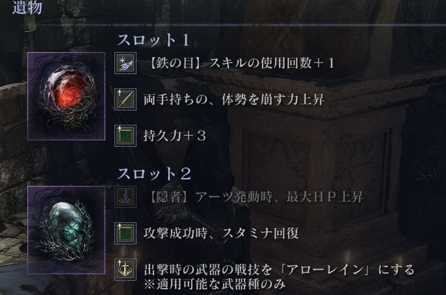
Task: Click the ※適用可能な武器種のみ note
Action: 215,284
